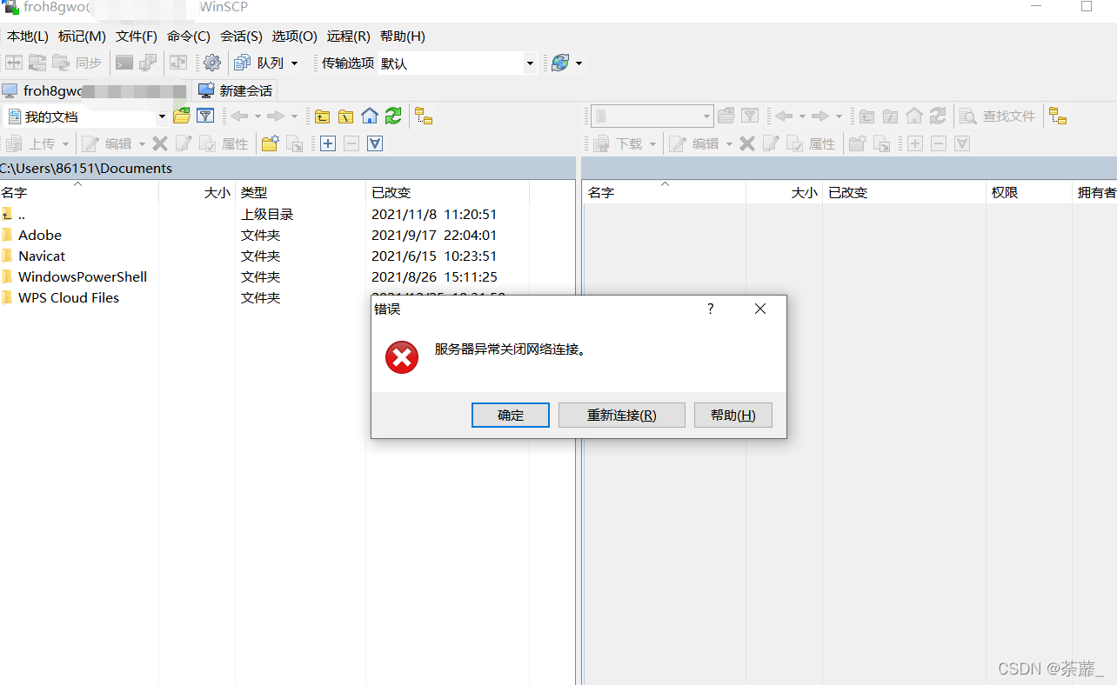This screenshot has height=685, width=1117.
Task: Go to local home directory icon
Action: 370,116
